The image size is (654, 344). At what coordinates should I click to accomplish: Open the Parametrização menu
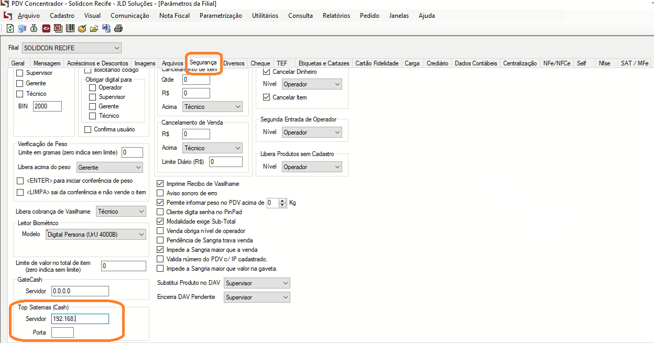(x=221, y=16)
